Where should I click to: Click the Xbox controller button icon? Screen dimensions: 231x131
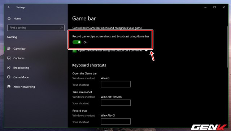[146, 50]
